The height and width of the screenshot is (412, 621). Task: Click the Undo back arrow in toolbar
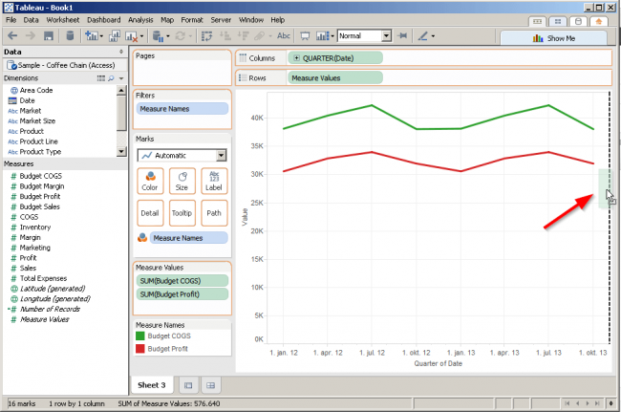[x=12, y=36]
